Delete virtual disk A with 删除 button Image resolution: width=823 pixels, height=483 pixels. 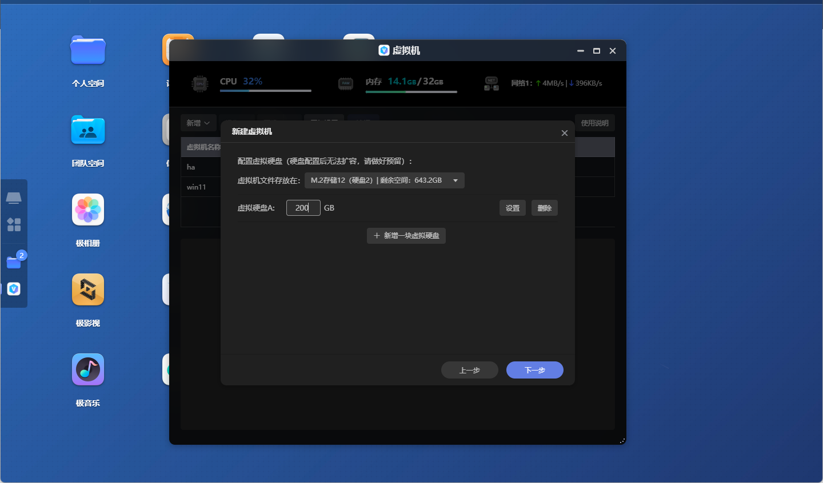coord(544,208)
